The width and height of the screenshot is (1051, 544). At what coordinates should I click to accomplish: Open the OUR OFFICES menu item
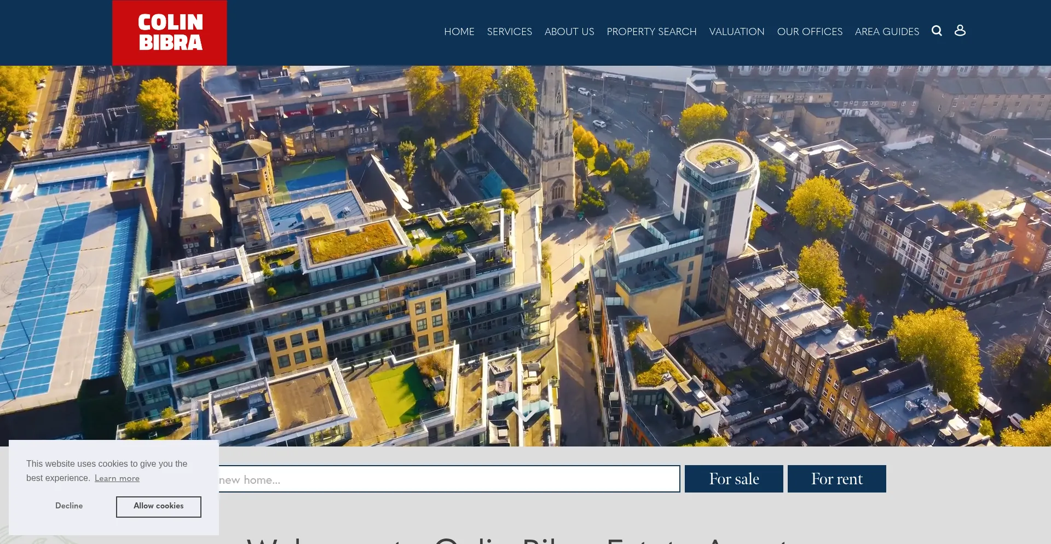point(810,32)
